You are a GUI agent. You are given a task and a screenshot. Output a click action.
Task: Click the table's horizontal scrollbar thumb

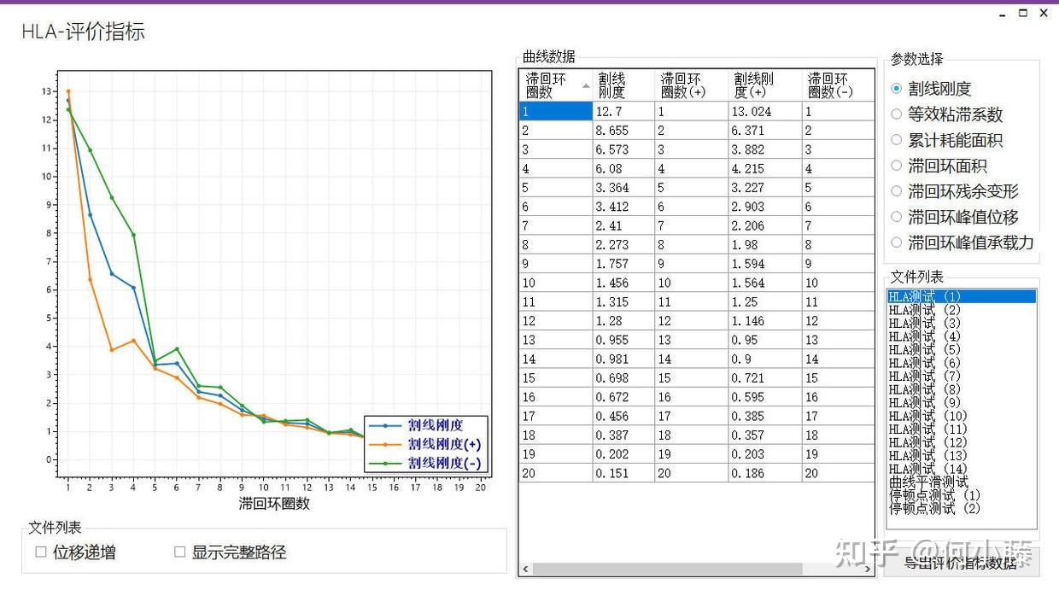click(x=667, y=569)
